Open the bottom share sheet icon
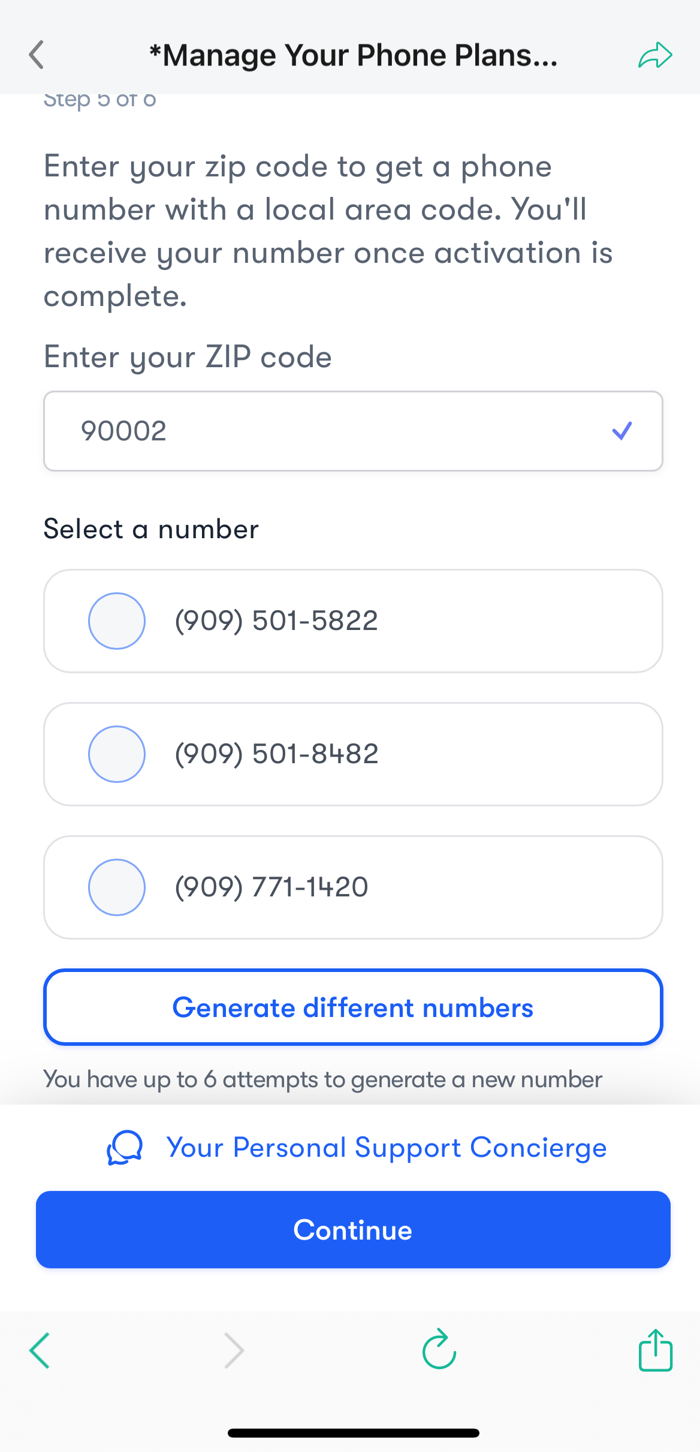The image size is (700, 1452). click(655, 1350)
